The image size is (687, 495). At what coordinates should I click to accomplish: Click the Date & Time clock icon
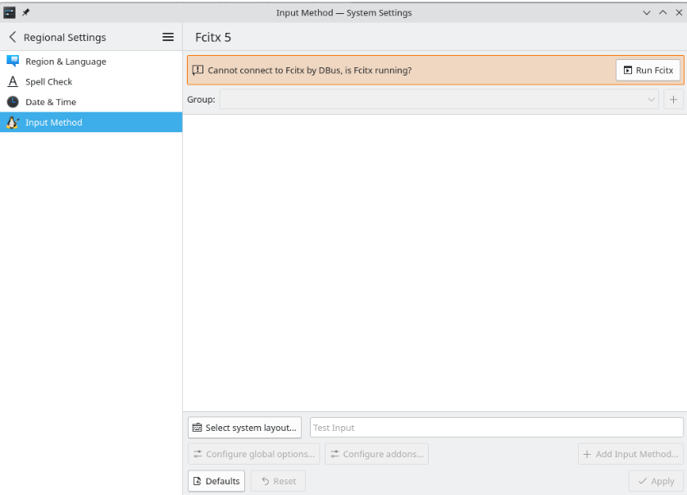click(x=12, y=102)
